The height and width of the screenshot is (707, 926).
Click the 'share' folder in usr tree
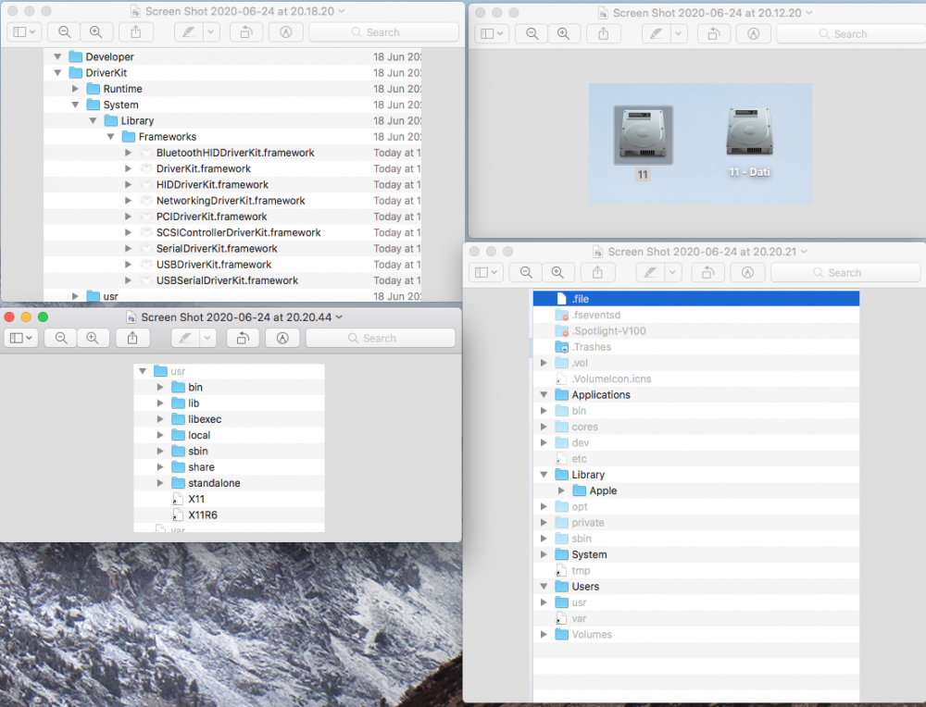click(201, 466)
